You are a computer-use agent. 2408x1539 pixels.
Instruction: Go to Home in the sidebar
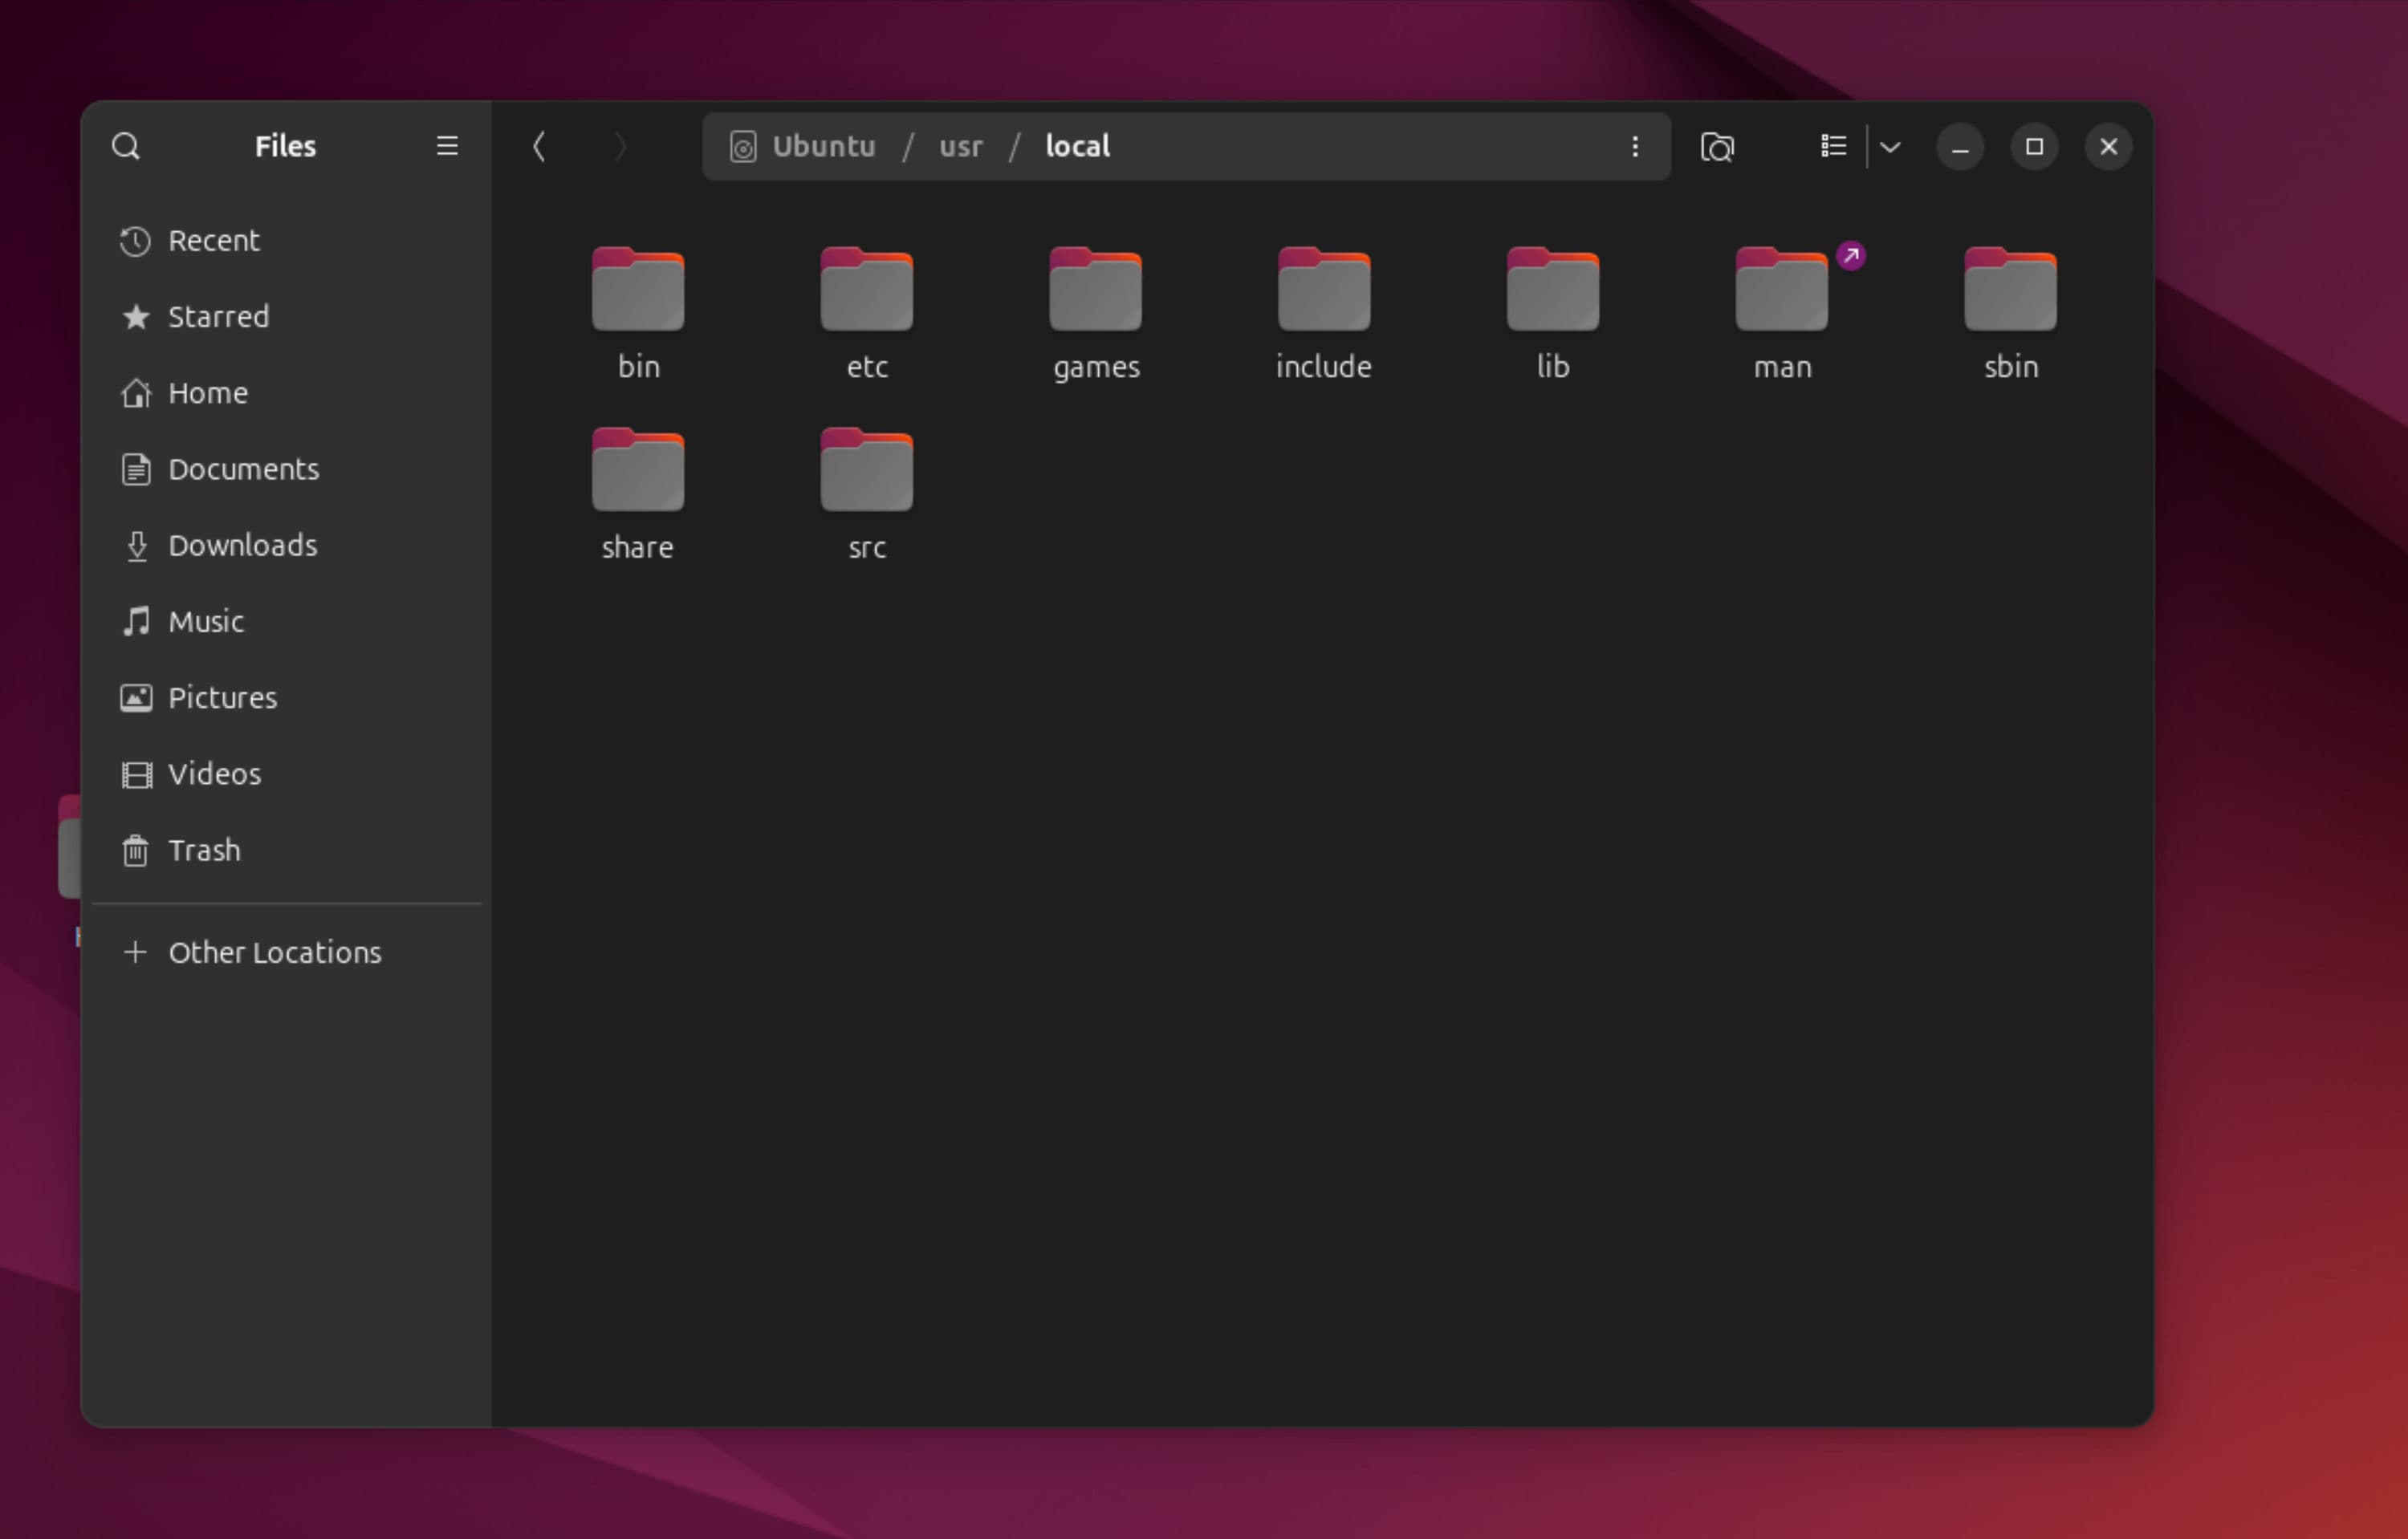click(x=207, y=392)
